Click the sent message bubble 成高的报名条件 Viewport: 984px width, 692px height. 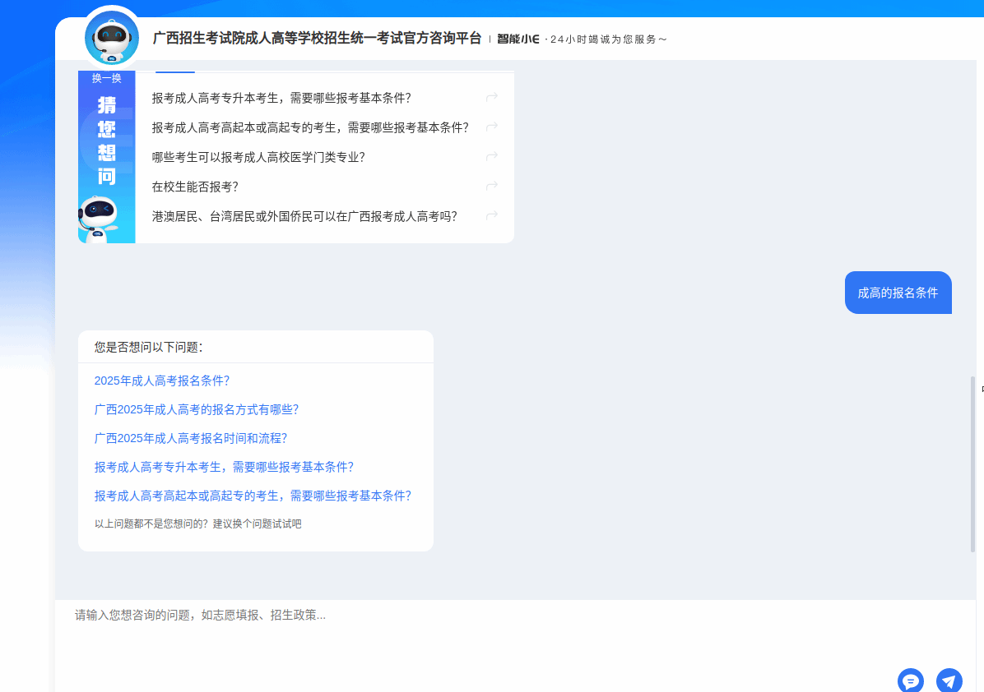pos(898,293)
